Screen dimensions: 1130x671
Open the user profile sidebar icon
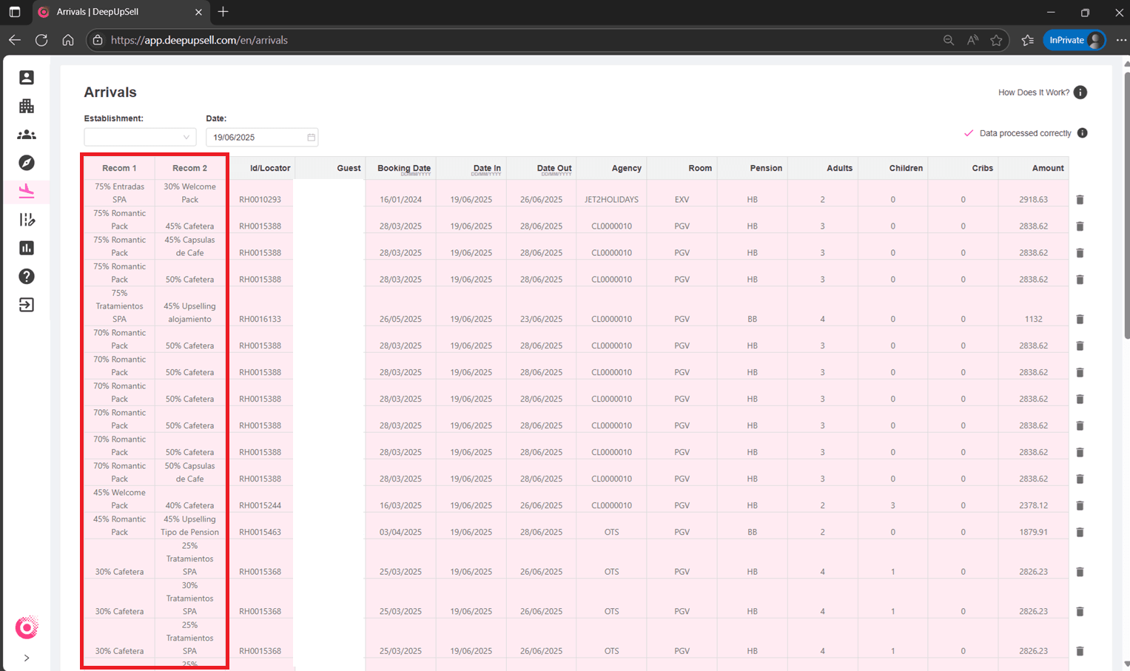[27, 78]
